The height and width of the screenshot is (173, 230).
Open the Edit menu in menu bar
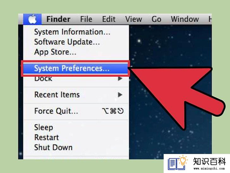(109, 19)
